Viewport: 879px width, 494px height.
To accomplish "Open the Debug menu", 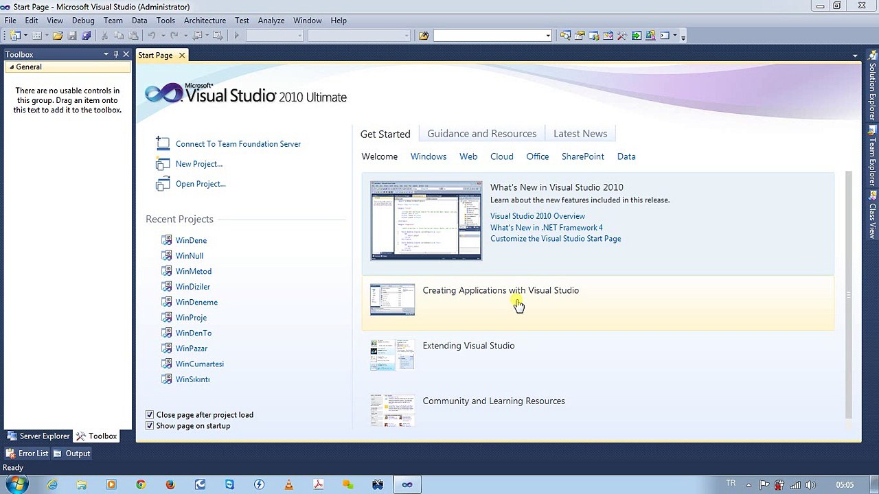I will (83, 21).
